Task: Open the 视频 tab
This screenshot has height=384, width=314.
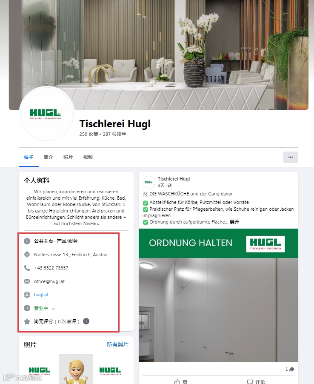Action: 88,157
